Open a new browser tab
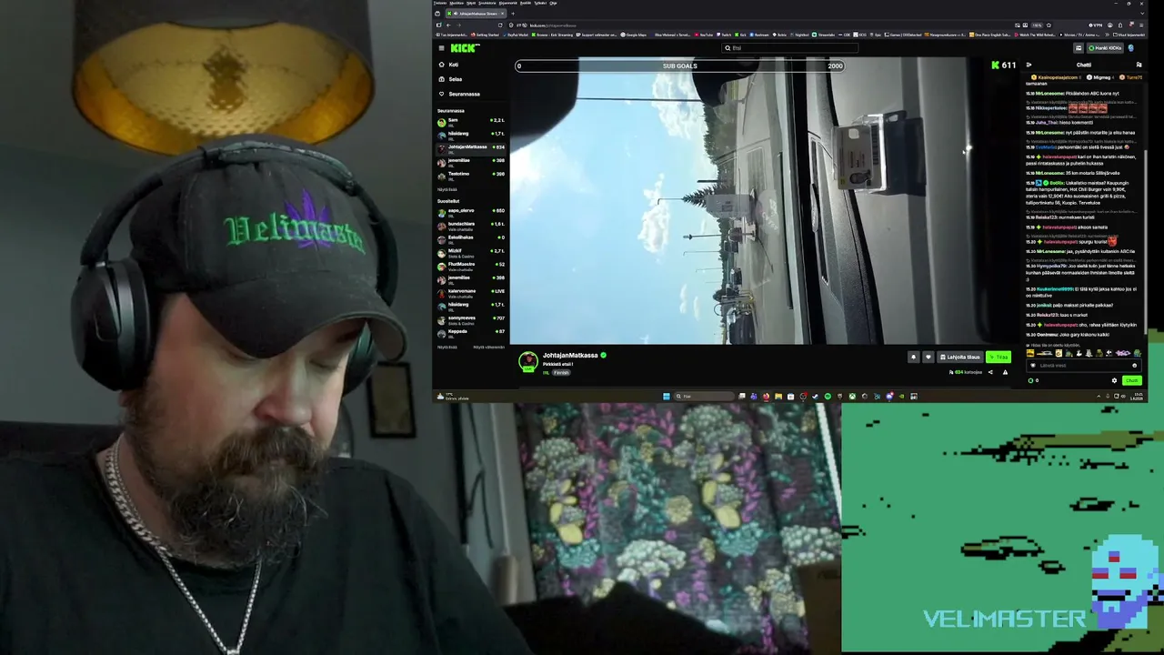This screenshot has height=655, width=1164. coord(512,14)
